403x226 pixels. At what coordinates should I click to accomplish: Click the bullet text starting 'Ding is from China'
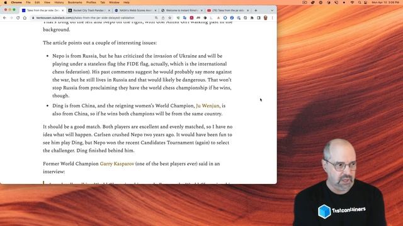click(x=139, y=110)
